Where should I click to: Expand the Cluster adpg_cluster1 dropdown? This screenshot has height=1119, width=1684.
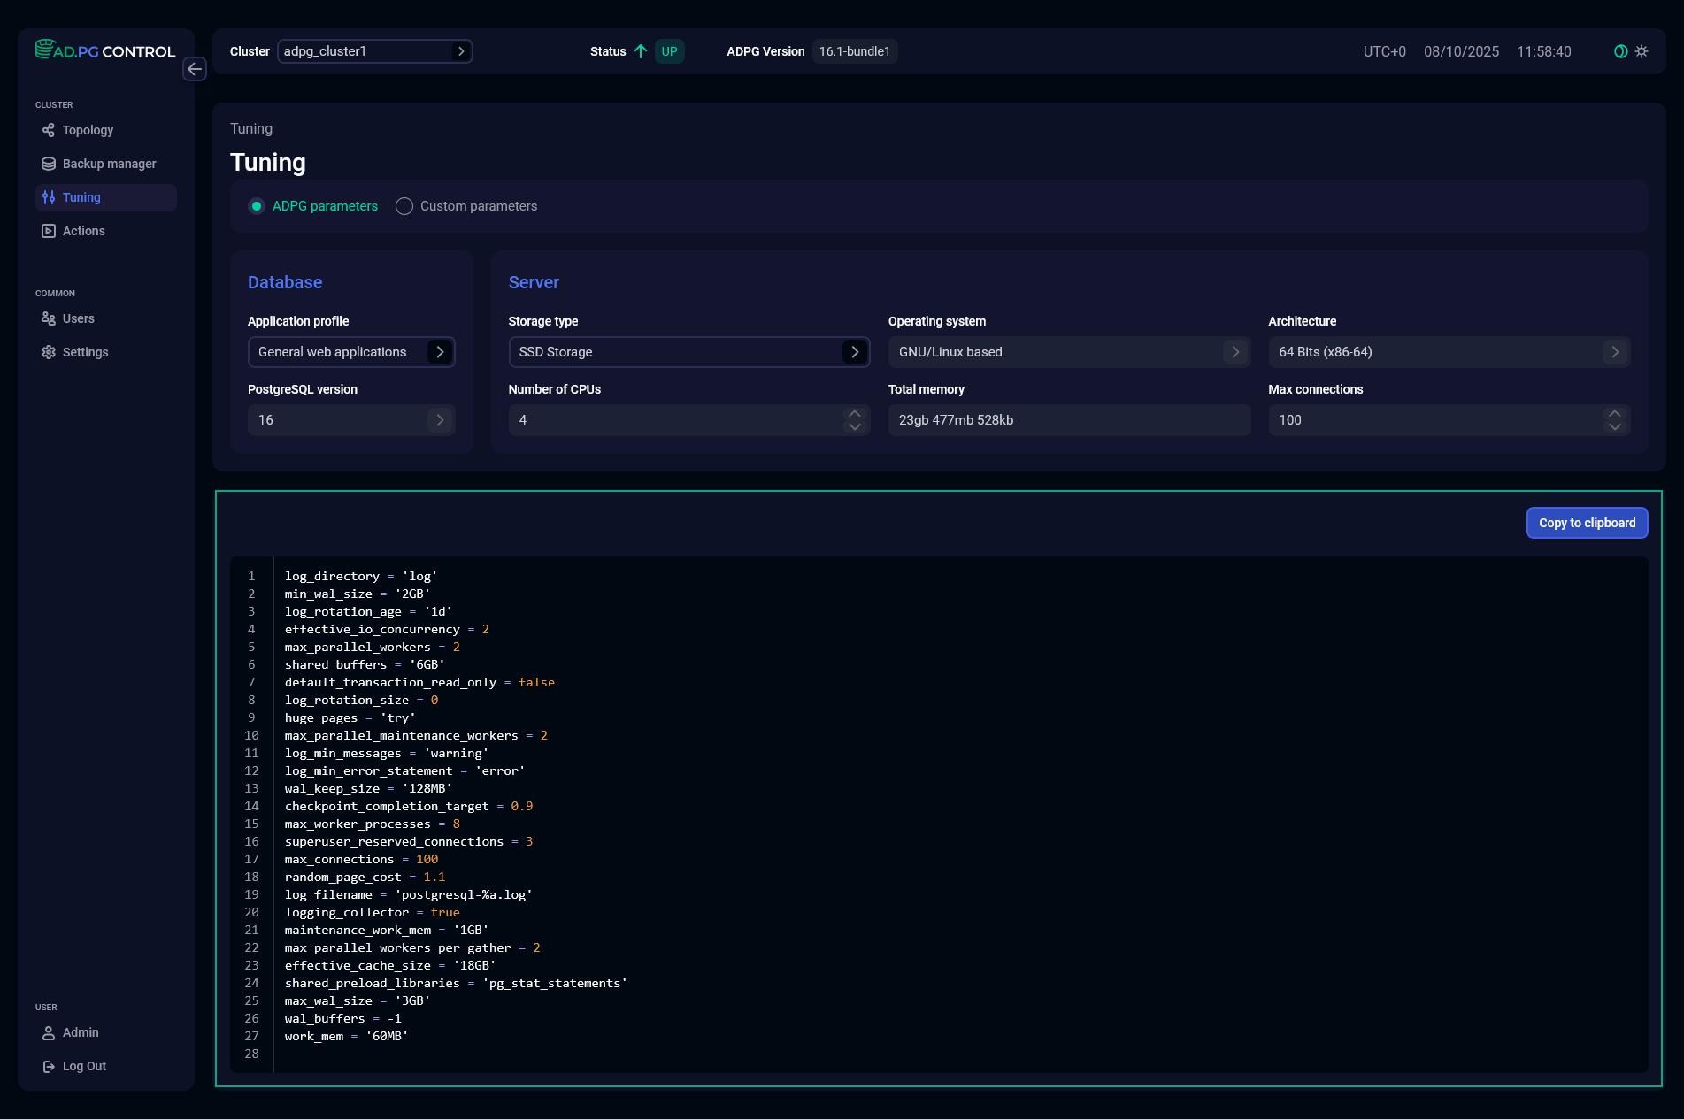pos(374,51)
